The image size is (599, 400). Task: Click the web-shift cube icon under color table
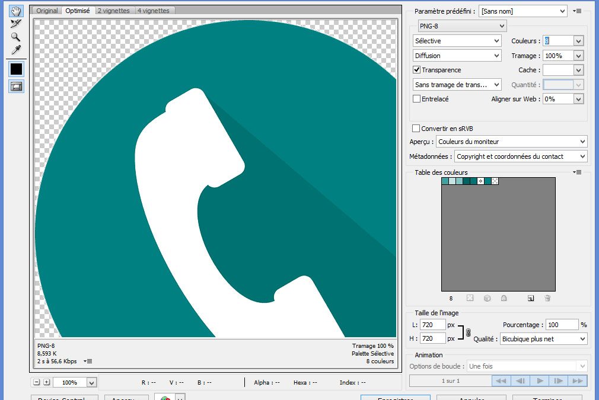(487, 298)
